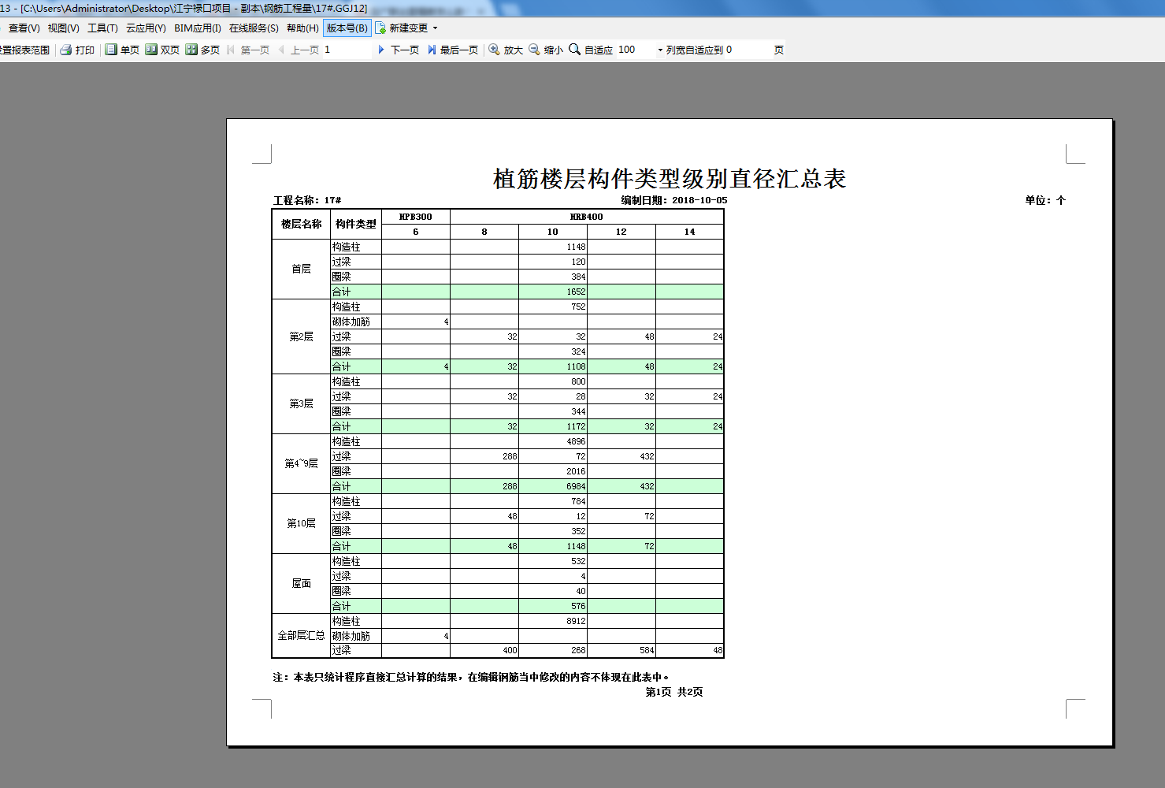Open the zoom percentage 100 dropdown
The image size is (1165, 788).
[x=660, y=50]
